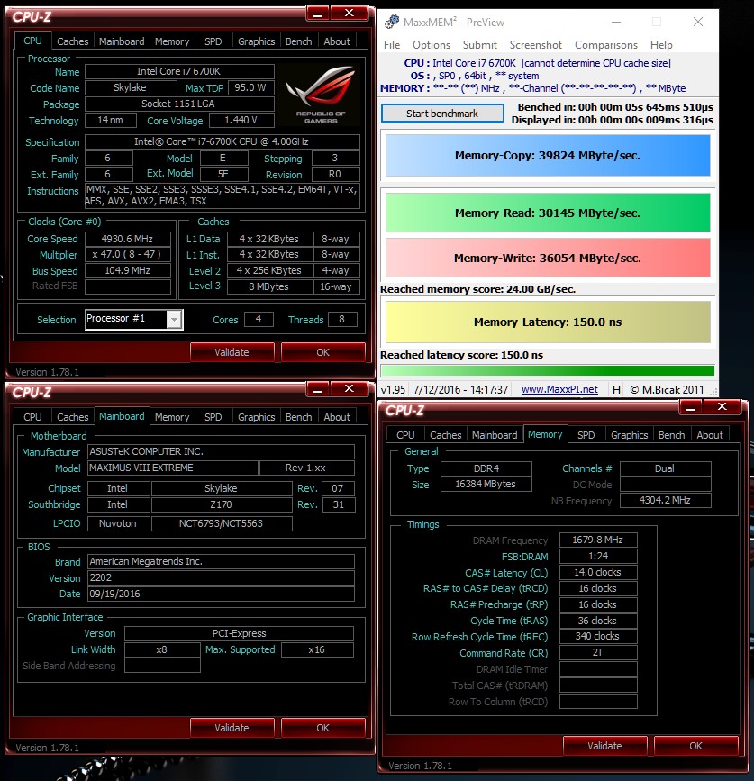Open the Options menu in MaxxMEM
This screenshot has height=781, width=754.
coord(432,45)
